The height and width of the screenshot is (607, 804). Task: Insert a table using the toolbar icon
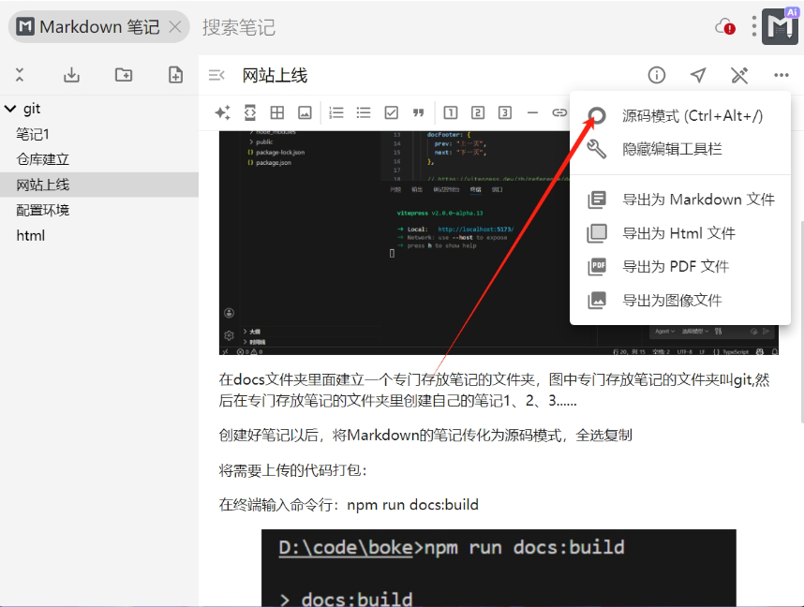point(275,112)
